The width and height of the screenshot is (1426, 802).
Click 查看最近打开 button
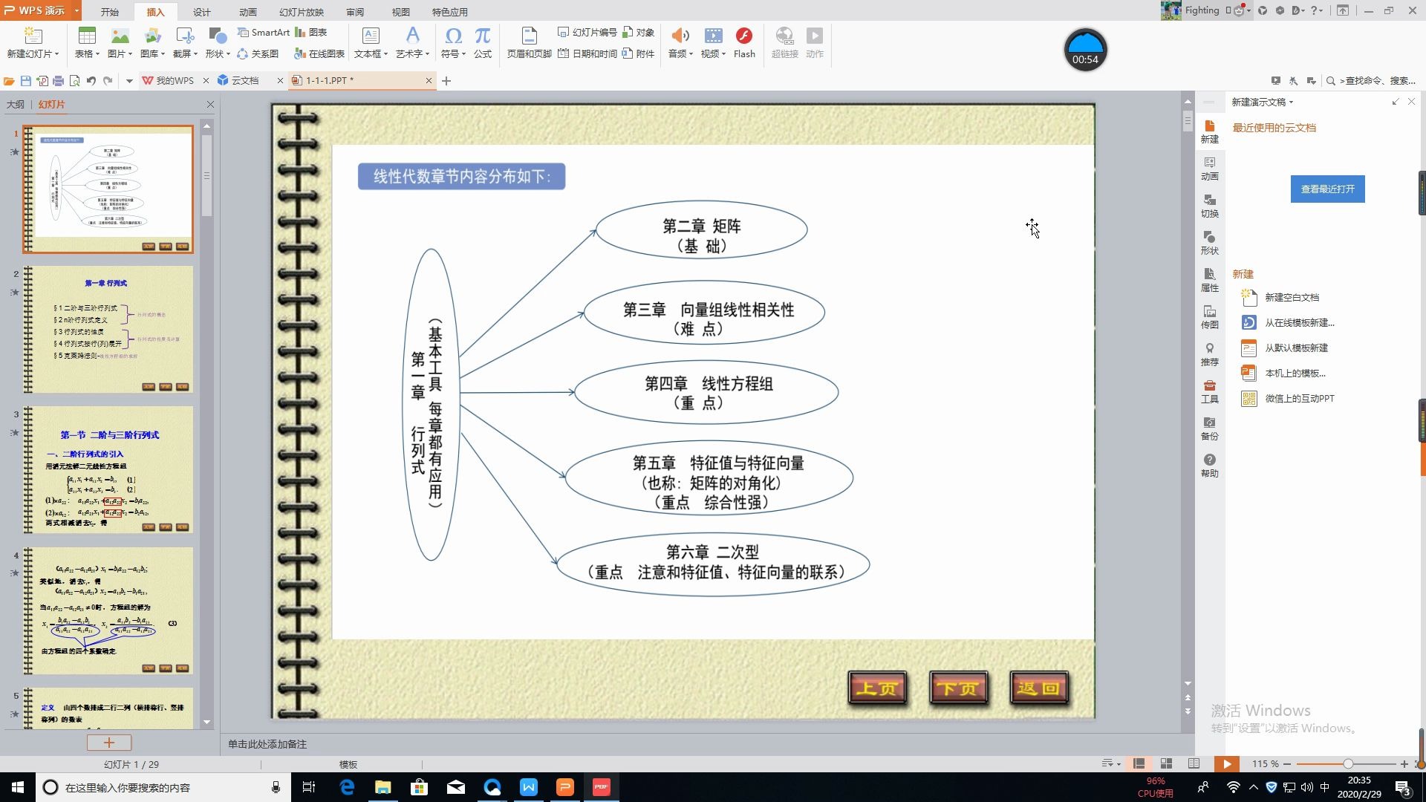(x=1327, y=189)
